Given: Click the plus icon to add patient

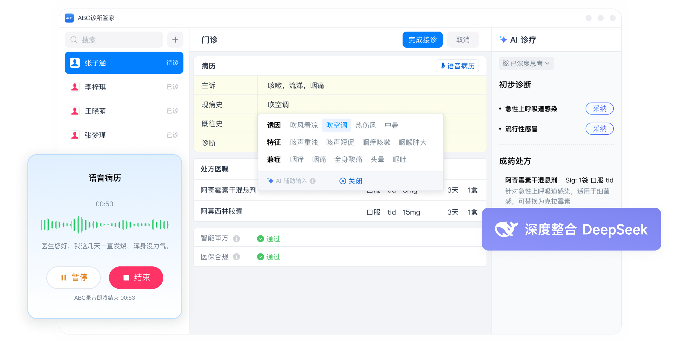Looking at the screenshot, I should [x=175, y=40].
